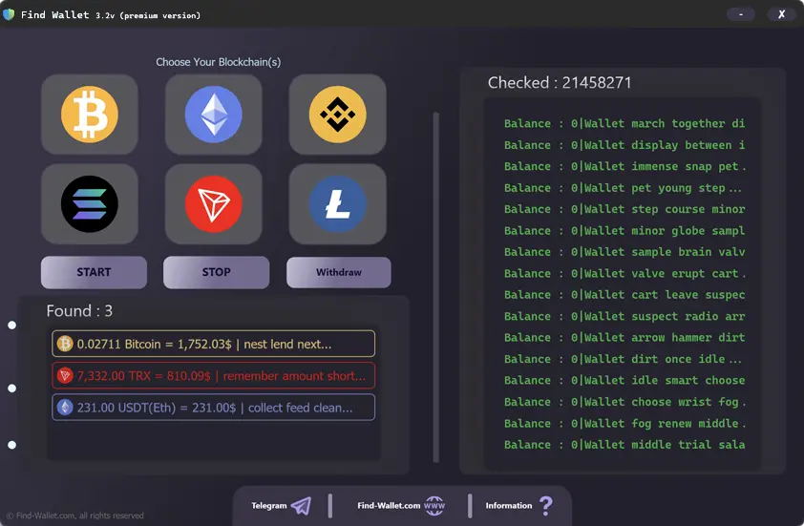Choose the Ethereum blockchain icon
804x526 pixels.
213,115
